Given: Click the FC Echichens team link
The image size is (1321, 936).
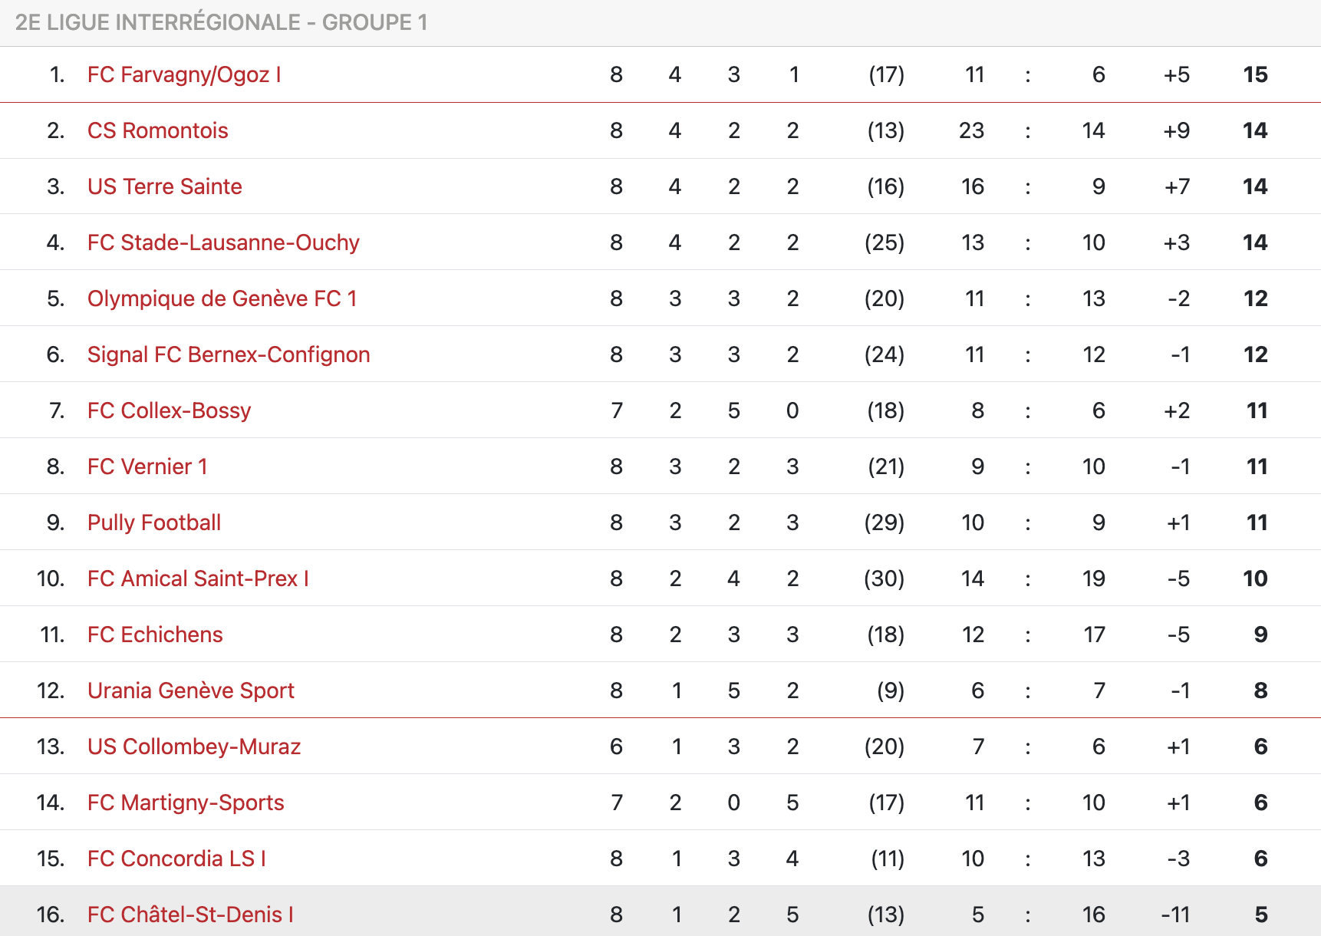Looking at the screenshot, I should pos(155,634).
